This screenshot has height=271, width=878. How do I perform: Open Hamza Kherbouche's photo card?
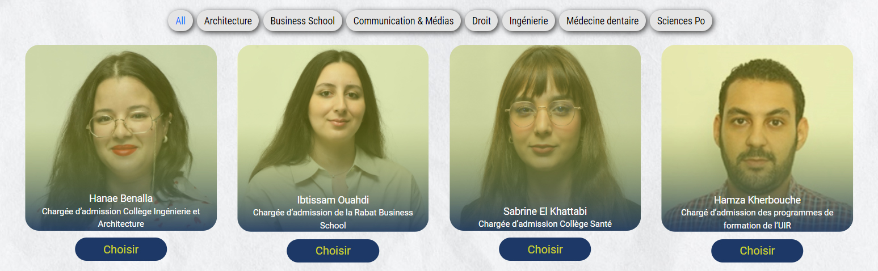pyautogui.click(x=757, y=138)
